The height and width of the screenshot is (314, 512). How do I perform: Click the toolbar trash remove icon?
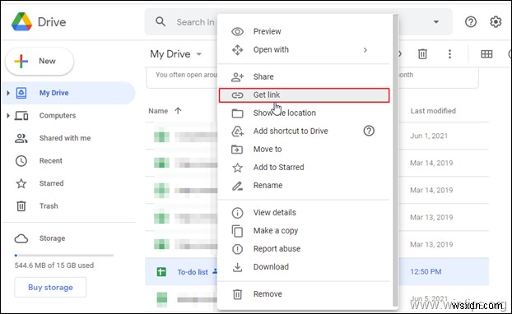coord(422,53)
